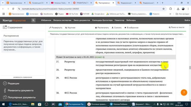
Task: Open the RUTUBE bookmark
Action: 85,14
